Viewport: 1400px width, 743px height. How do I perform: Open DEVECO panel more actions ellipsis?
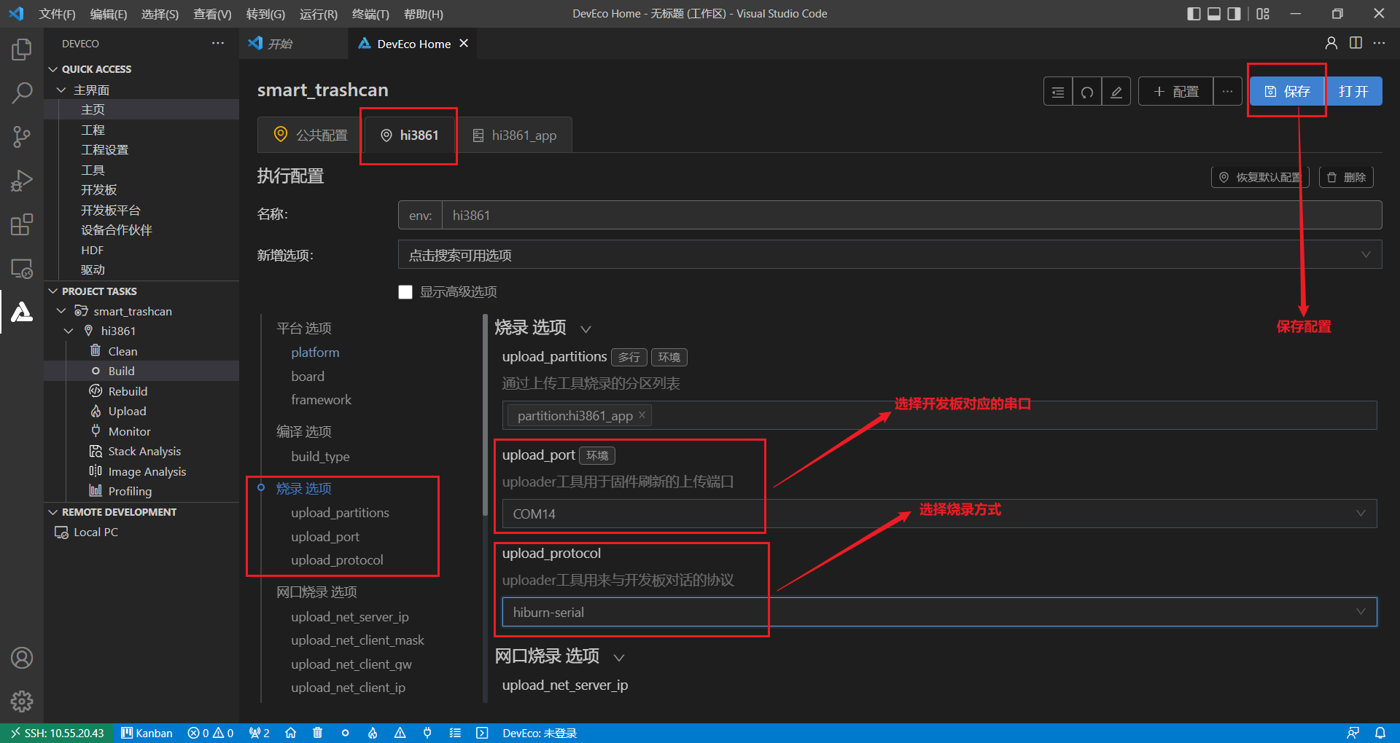point(218,44)
